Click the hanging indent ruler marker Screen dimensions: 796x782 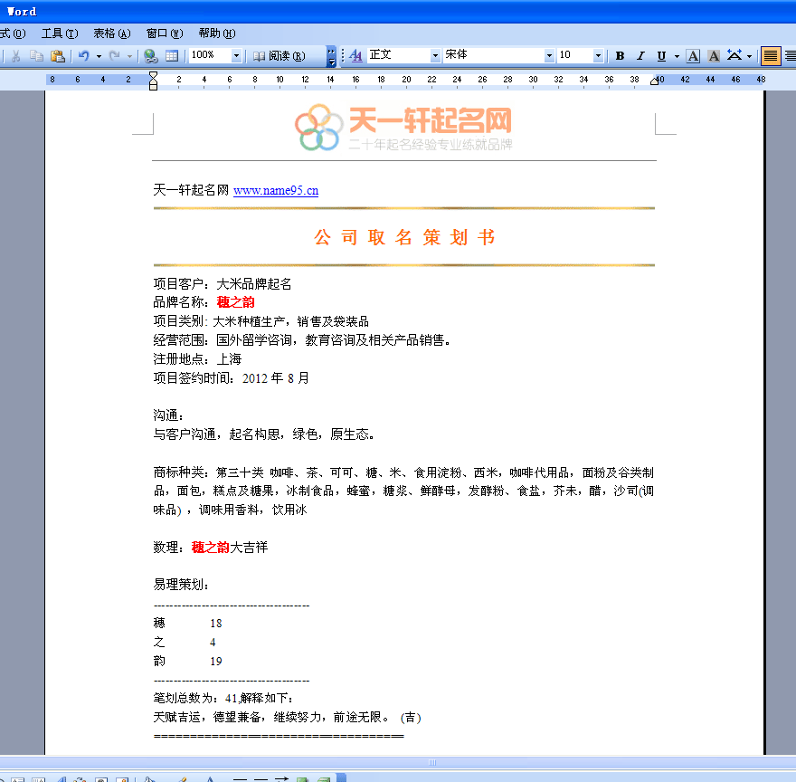[x=153, y=83]
